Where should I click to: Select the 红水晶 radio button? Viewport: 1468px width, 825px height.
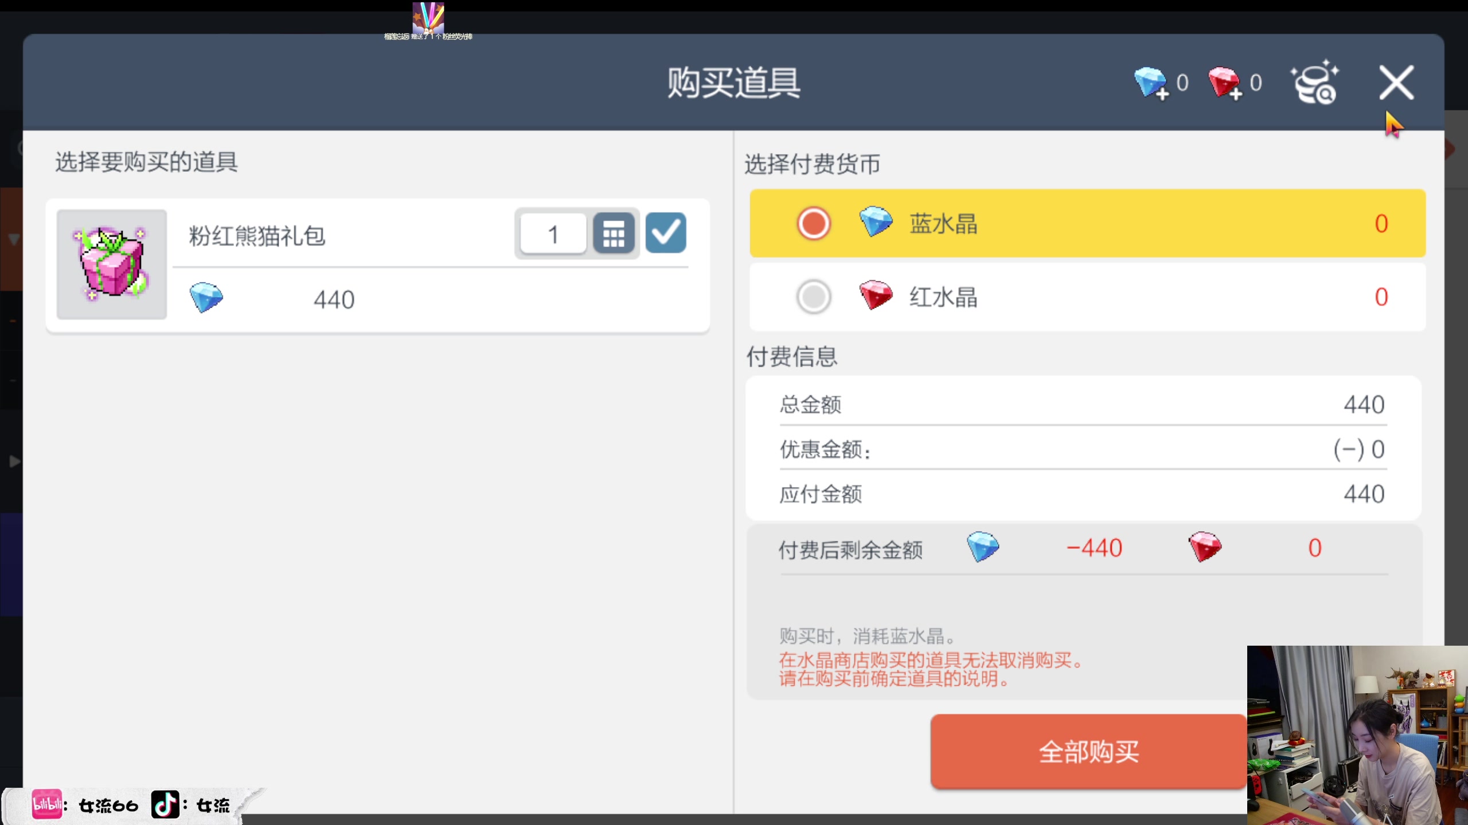(x=813, y=297)
